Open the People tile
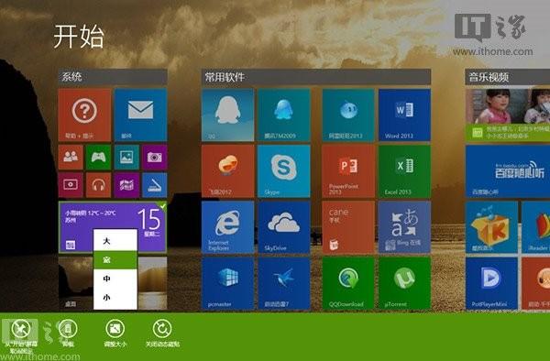This screenshot has width=550, height=361. tap(71, 157)
